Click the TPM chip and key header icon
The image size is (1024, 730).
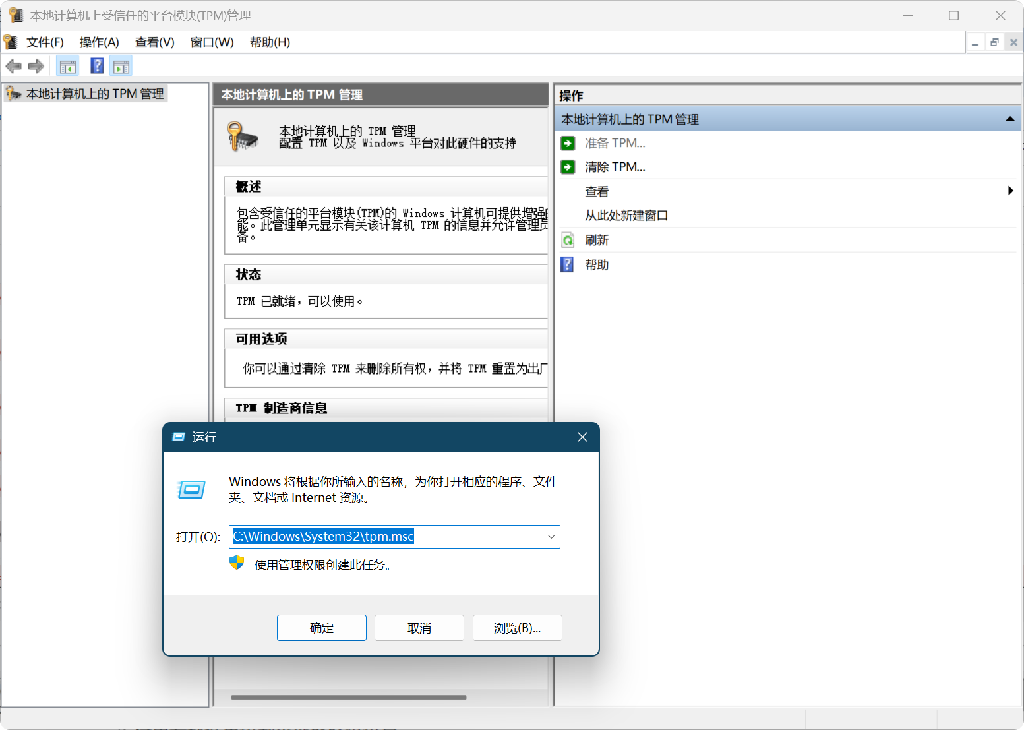tap(243, 136)
